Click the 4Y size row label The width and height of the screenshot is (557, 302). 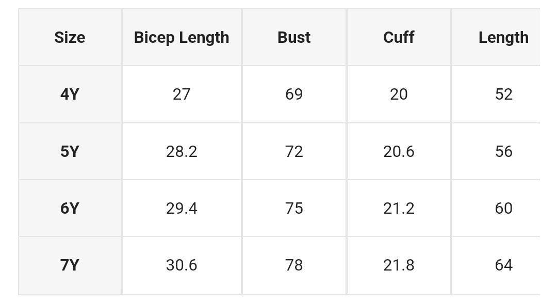70,94
